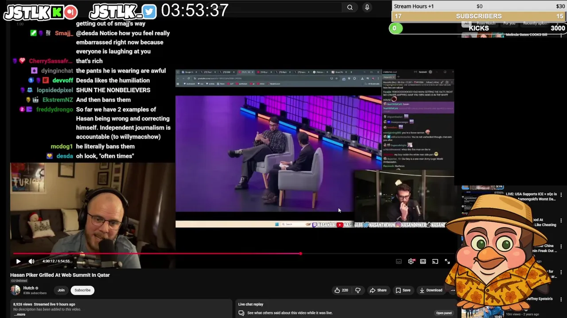567x318 pixels.
Task: Open the player settings gear
Action: [x=411, y=261]
